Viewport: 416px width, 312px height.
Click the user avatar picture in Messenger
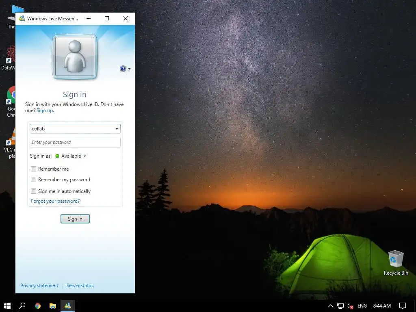tap(75, 56)
